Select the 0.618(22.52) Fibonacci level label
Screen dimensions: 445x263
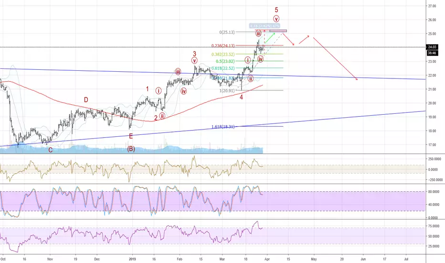(223, 68)
